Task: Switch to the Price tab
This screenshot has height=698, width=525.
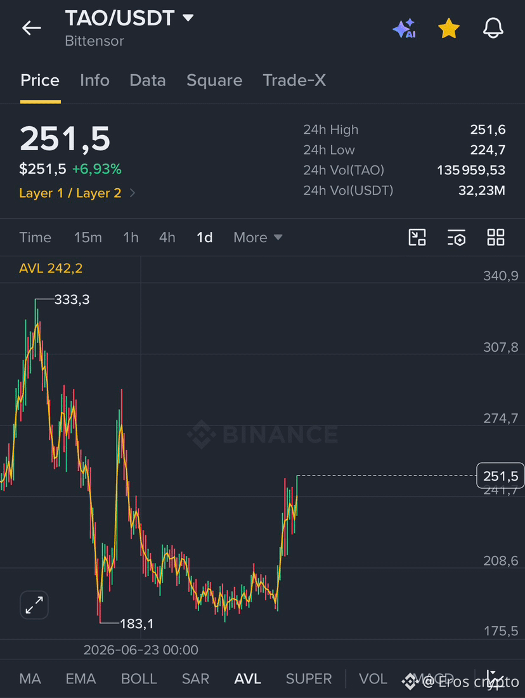Action: point(40,81)
